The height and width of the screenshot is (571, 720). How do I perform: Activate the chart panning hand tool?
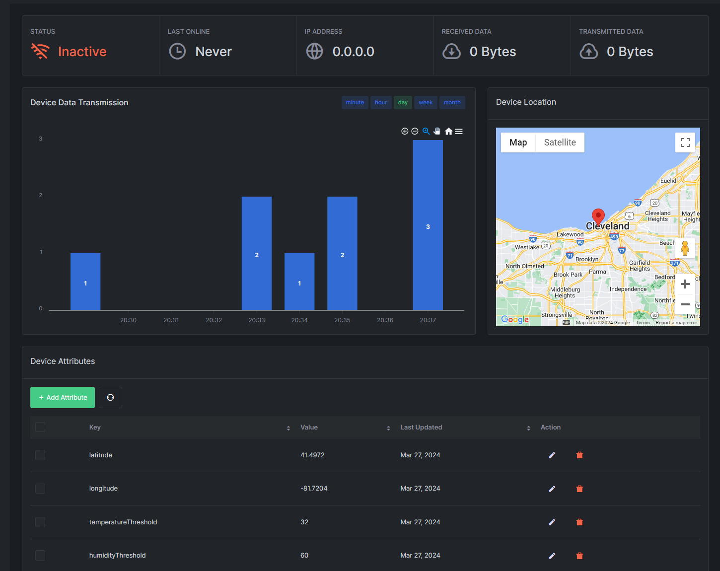[x=437, y=131]
